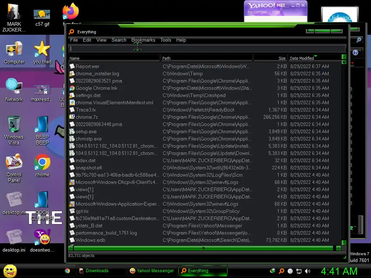Click the volume speaker tray icon
This screenshot has width=371, height=278.
pyautogui.click(x=308, y=271)
